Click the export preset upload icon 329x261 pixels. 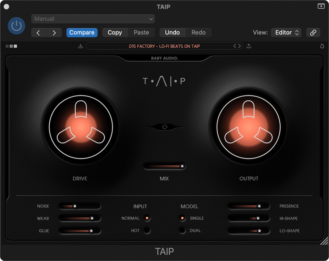[249, 46]
